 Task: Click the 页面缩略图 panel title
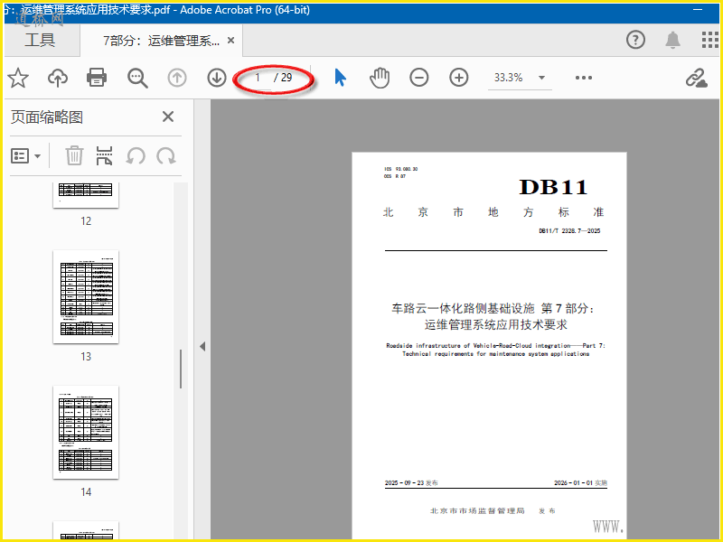47,117
